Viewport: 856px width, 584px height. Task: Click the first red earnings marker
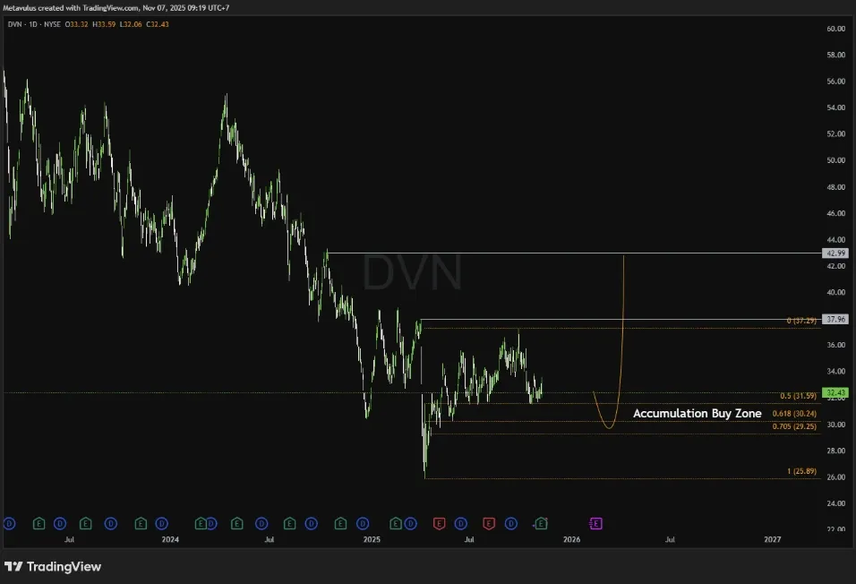(x=440, y=522)
